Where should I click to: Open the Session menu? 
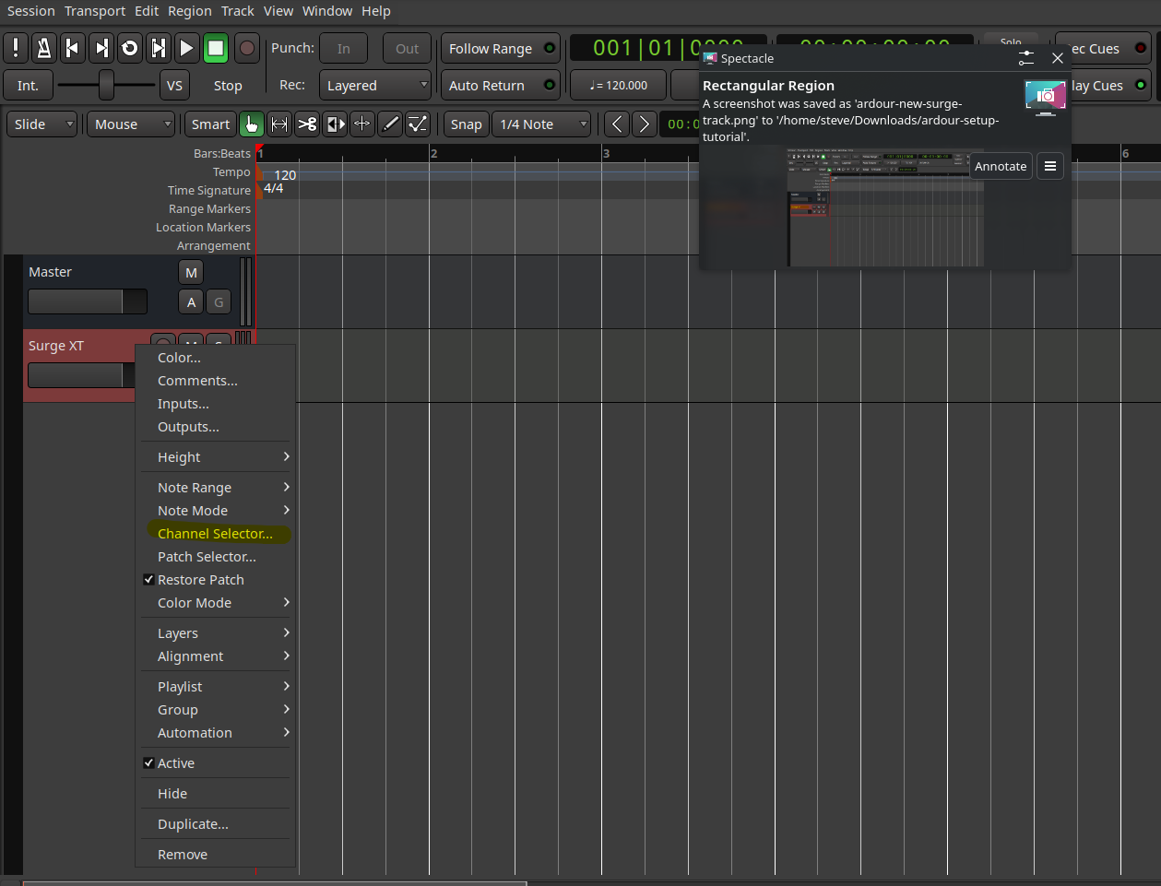tap(31, 11)
